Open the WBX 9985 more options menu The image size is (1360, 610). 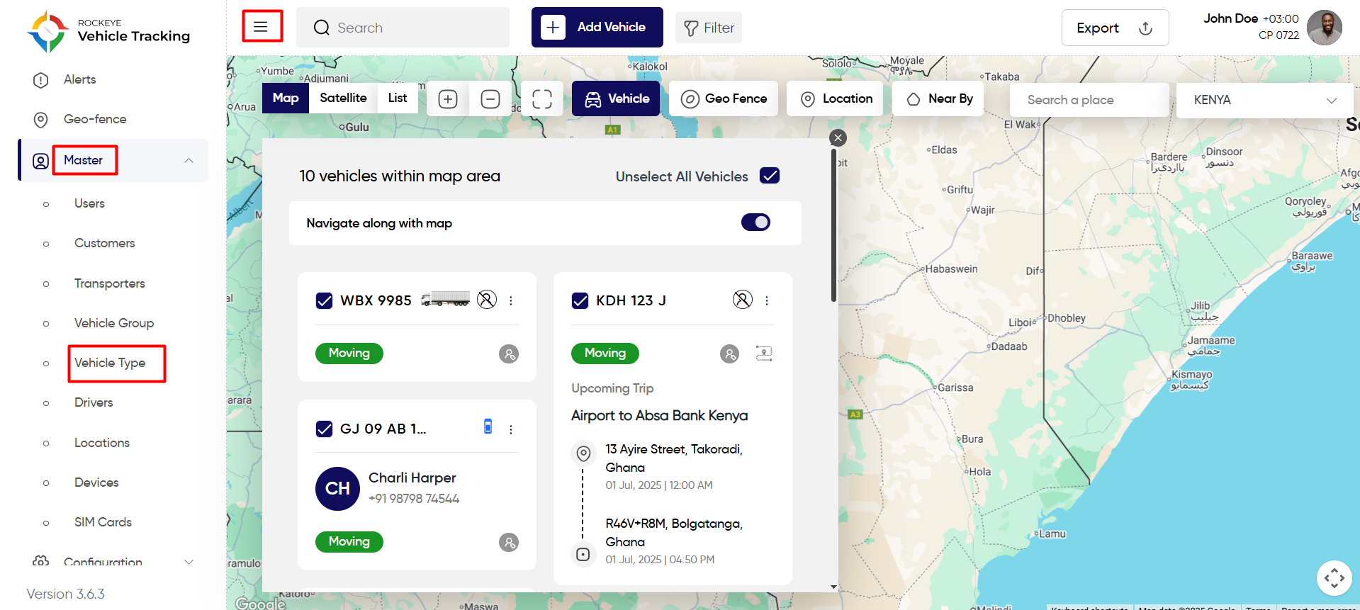tap(511, 300)
